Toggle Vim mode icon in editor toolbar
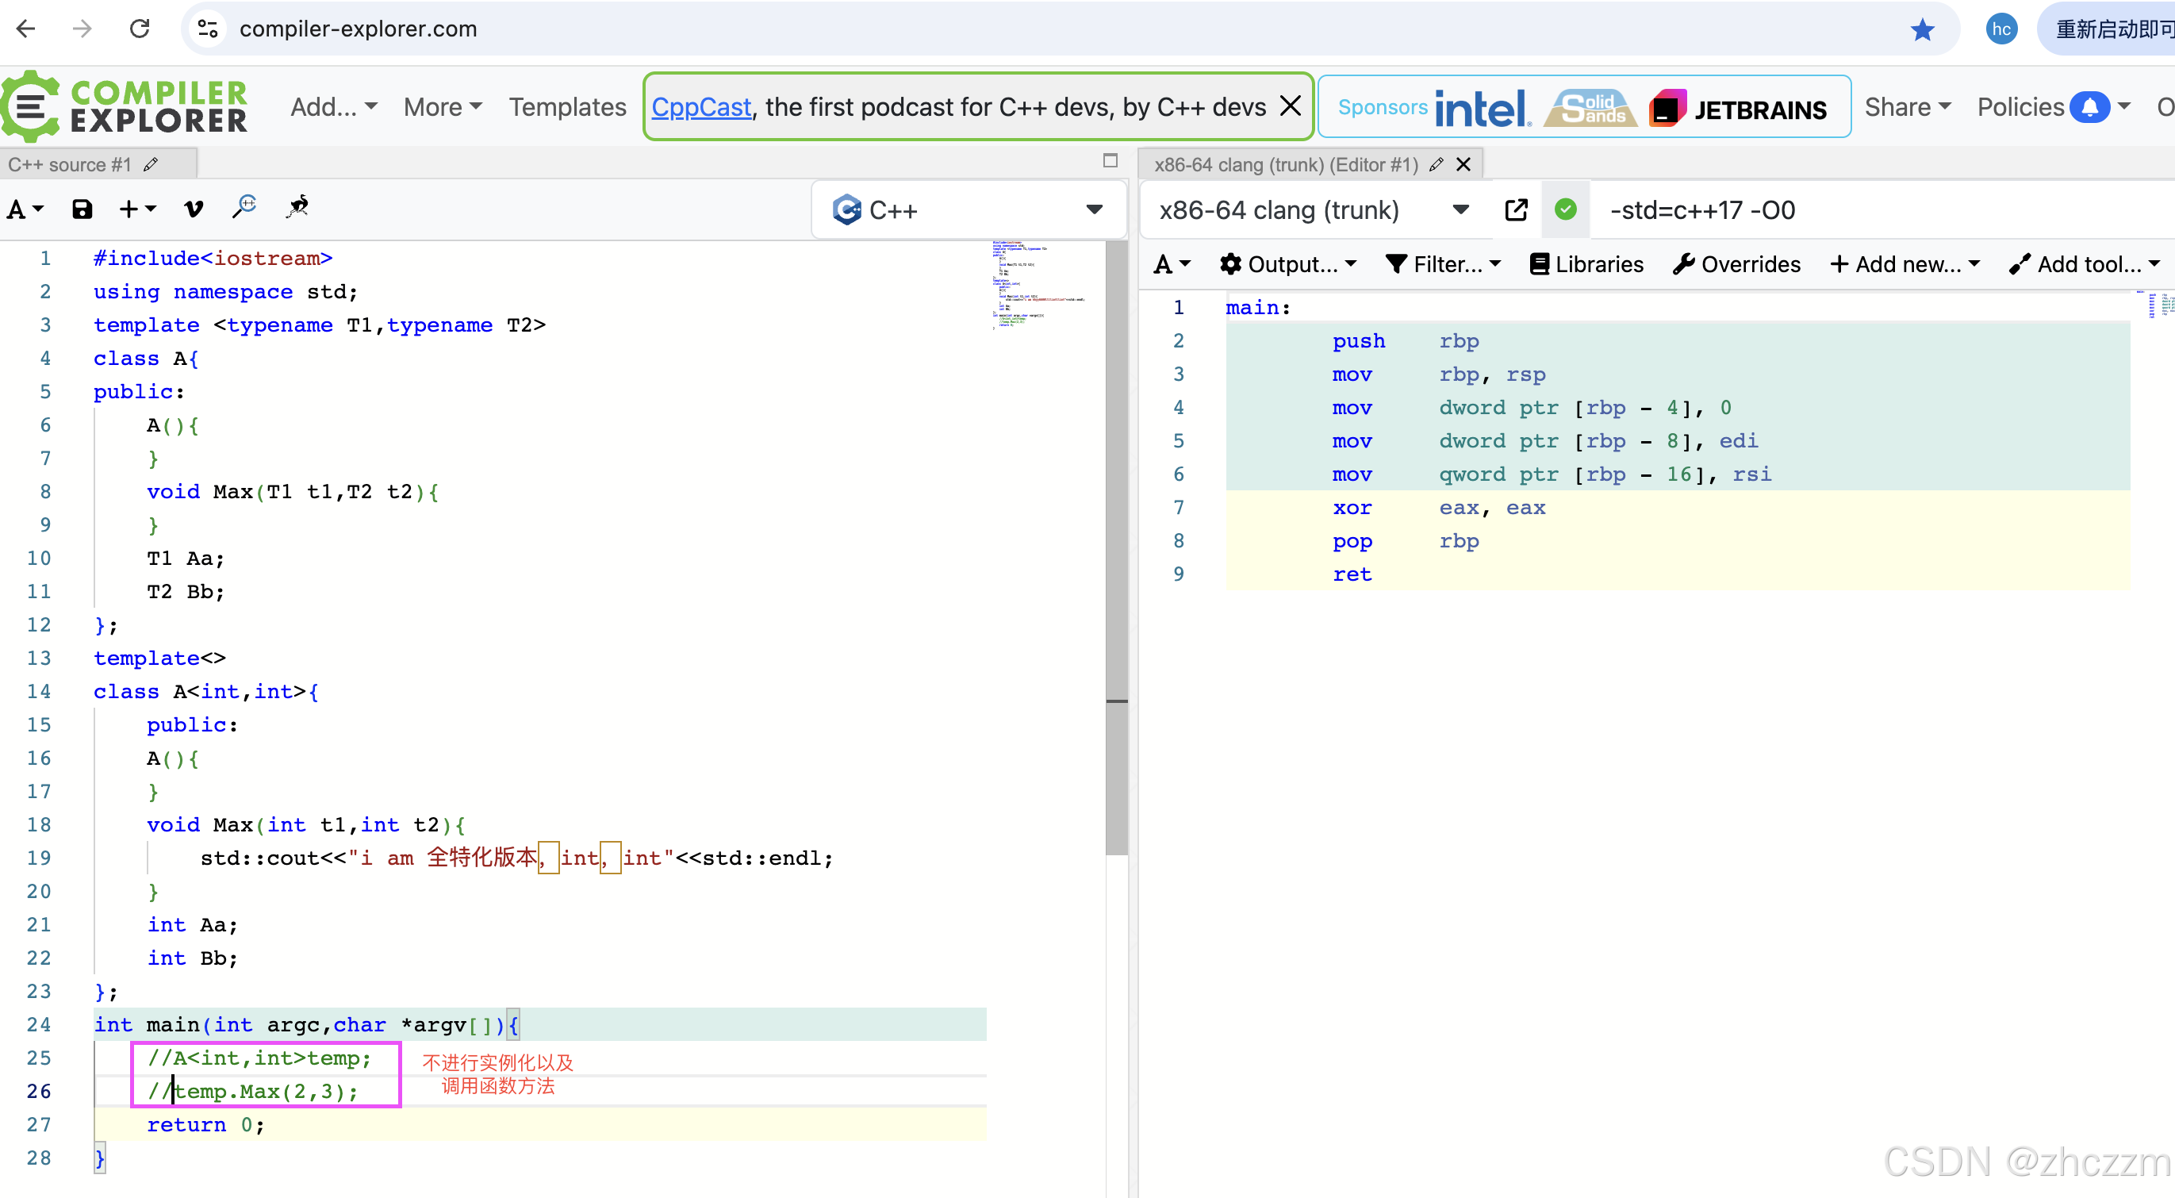2175x1198 pixels. [x=194, y=209]
